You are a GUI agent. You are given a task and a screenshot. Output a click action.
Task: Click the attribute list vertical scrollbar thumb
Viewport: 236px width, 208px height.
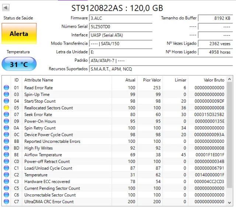coord(229,135)
